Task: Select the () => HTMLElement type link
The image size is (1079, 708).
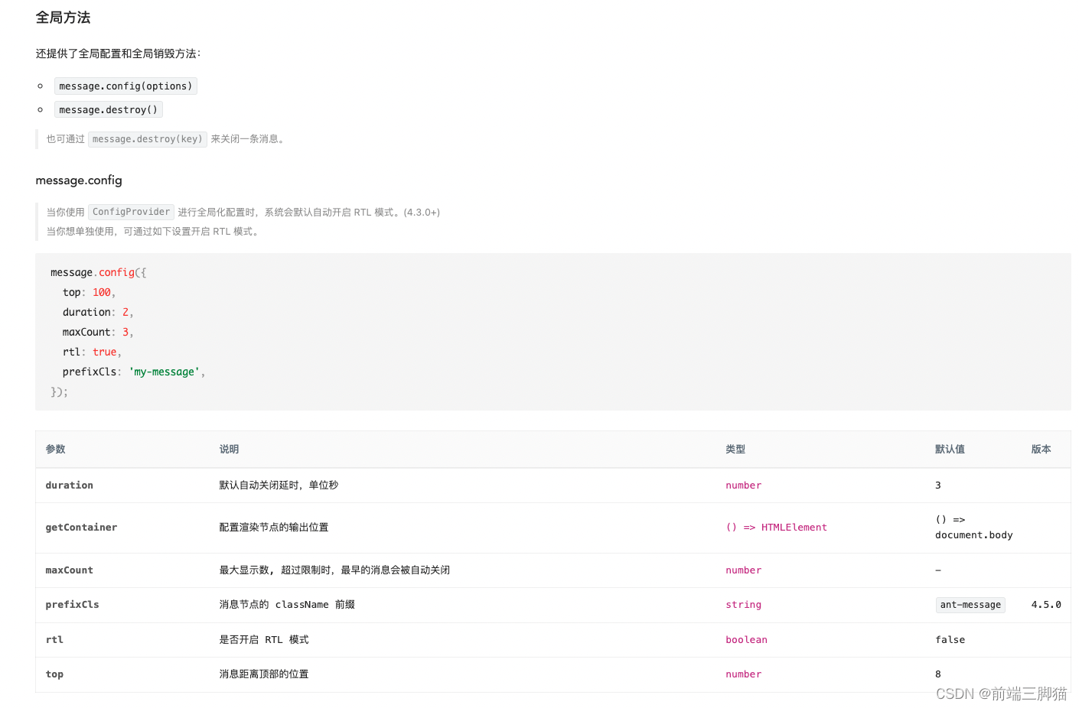Action: click(776, 527)
